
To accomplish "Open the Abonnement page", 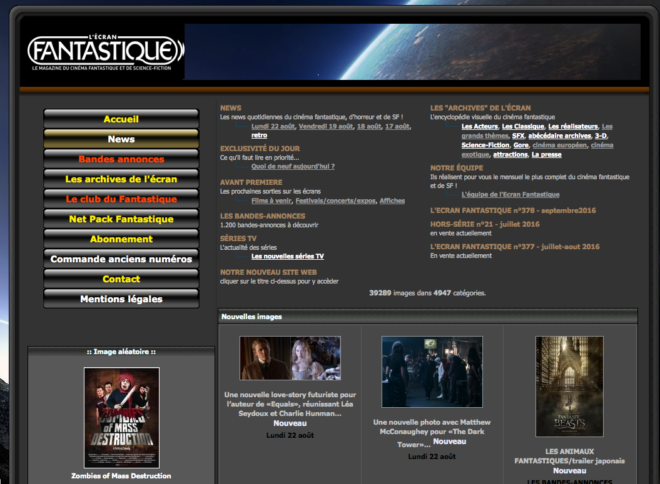I will coord(121,239).
